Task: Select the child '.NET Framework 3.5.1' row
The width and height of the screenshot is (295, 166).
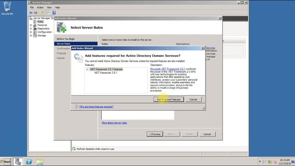Action: [106, 73]
